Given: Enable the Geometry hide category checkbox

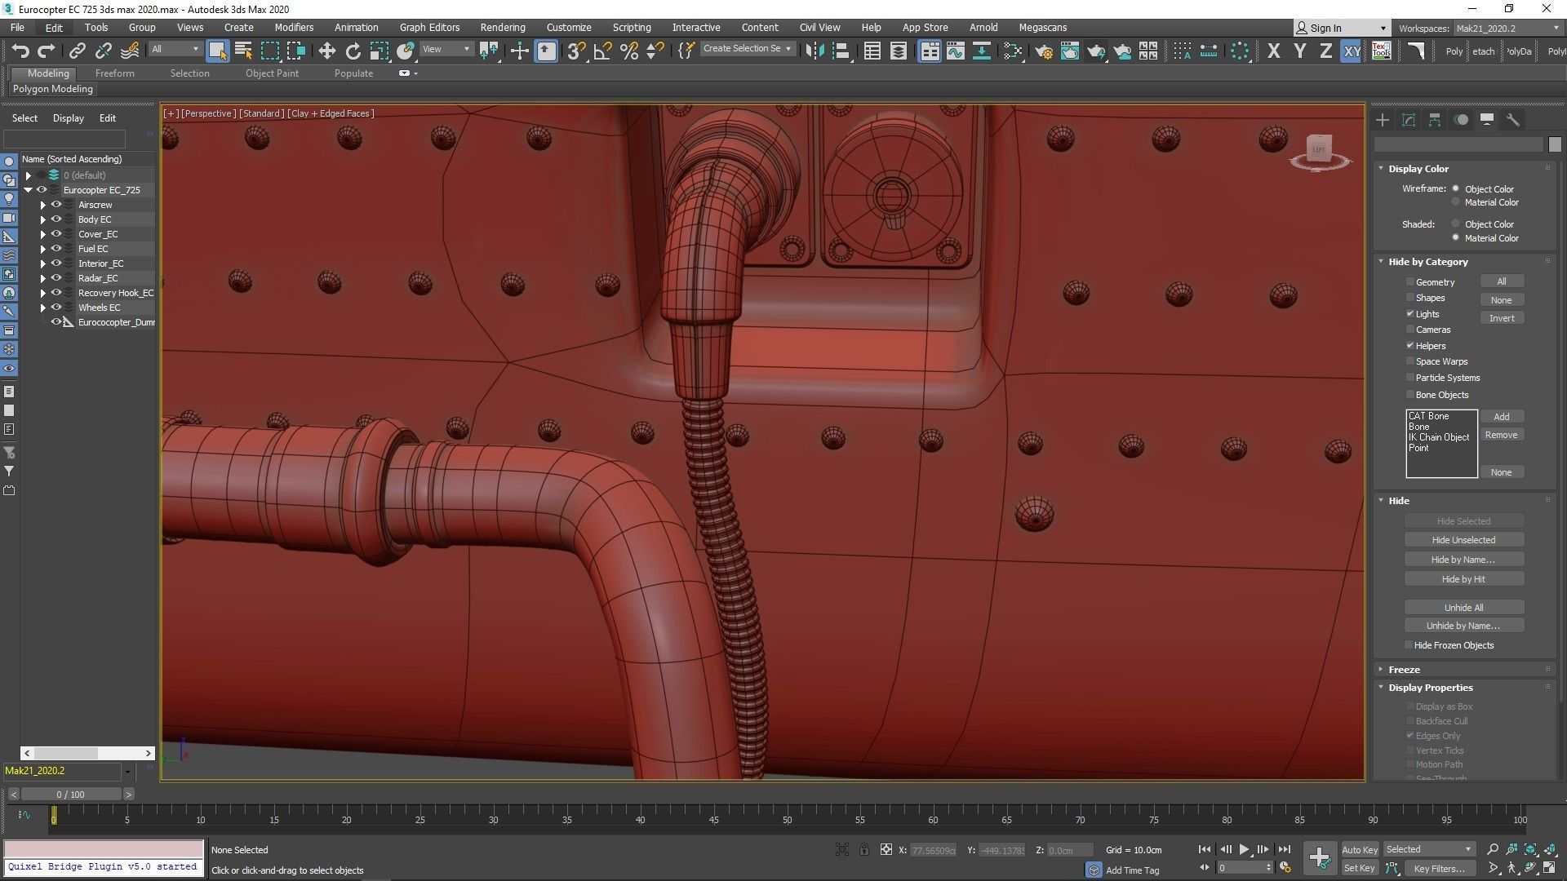Looking at the screenshot, I should tap(1409, 281).
